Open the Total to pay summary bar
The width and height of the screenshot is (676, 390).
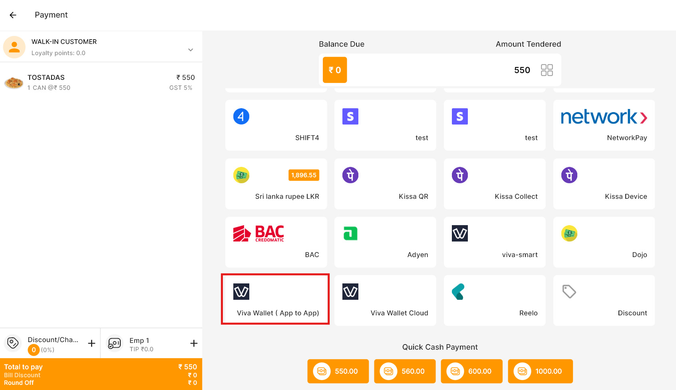coord(101,374)
